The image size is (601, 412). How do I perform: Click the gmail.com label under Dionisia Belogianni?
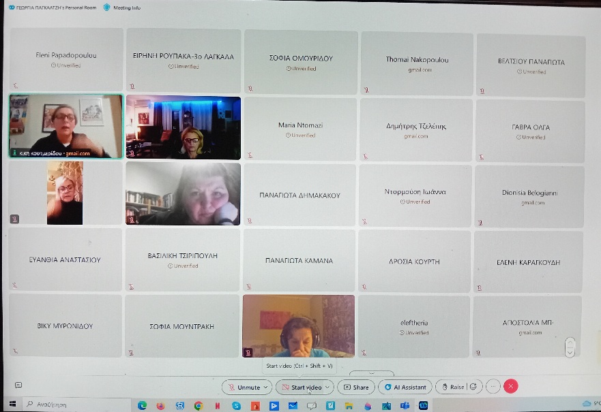click(533, 203)
